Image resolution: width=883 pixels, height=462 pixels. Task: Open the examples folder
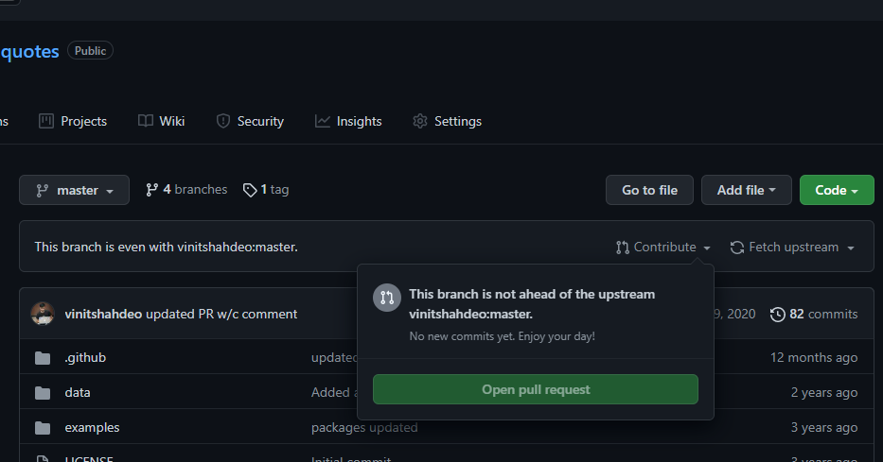point(92,428)
